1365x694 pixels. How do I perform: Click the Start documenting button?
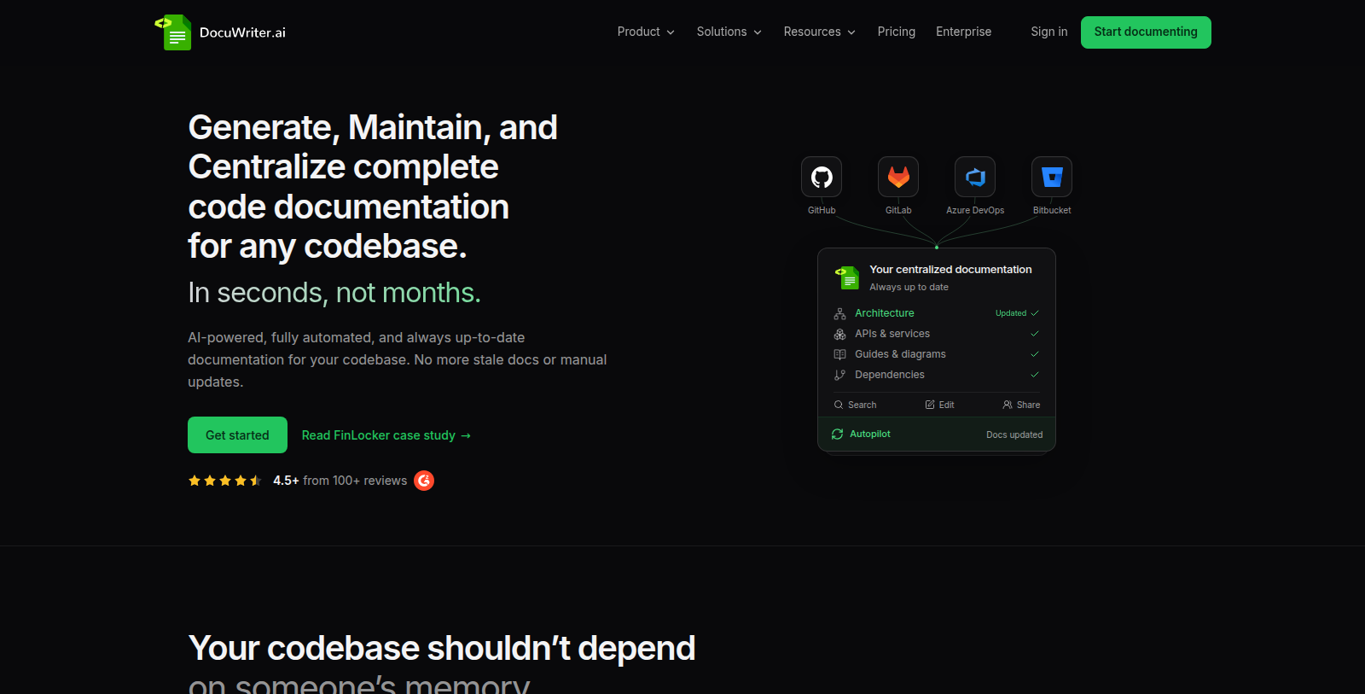(1146, 32)
